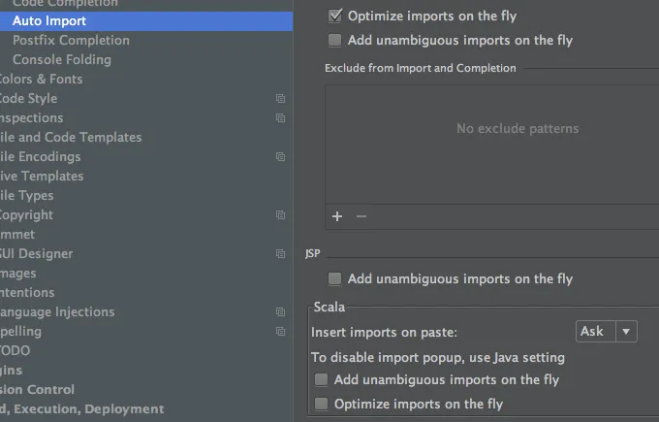
Task: Open Postfix Completion settings page
Action: click(71, 40)
